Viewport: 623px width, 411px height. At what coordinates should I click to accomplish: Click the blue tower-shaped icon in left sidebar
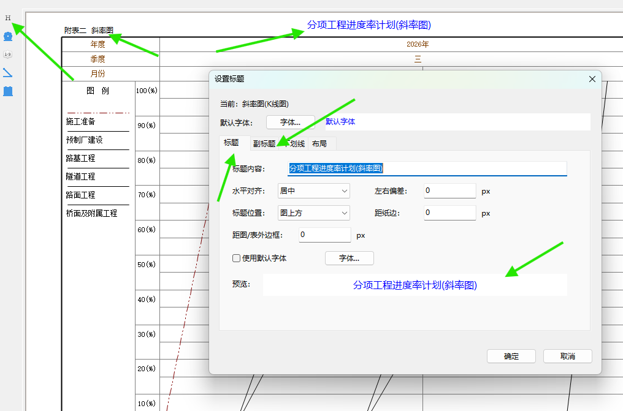(8, 91)
